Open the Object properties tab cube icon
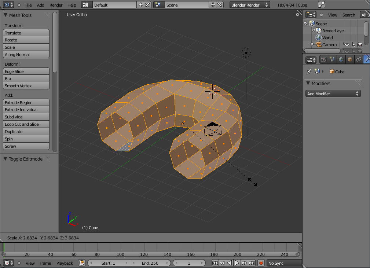370x268 pixels. point(350,59)
